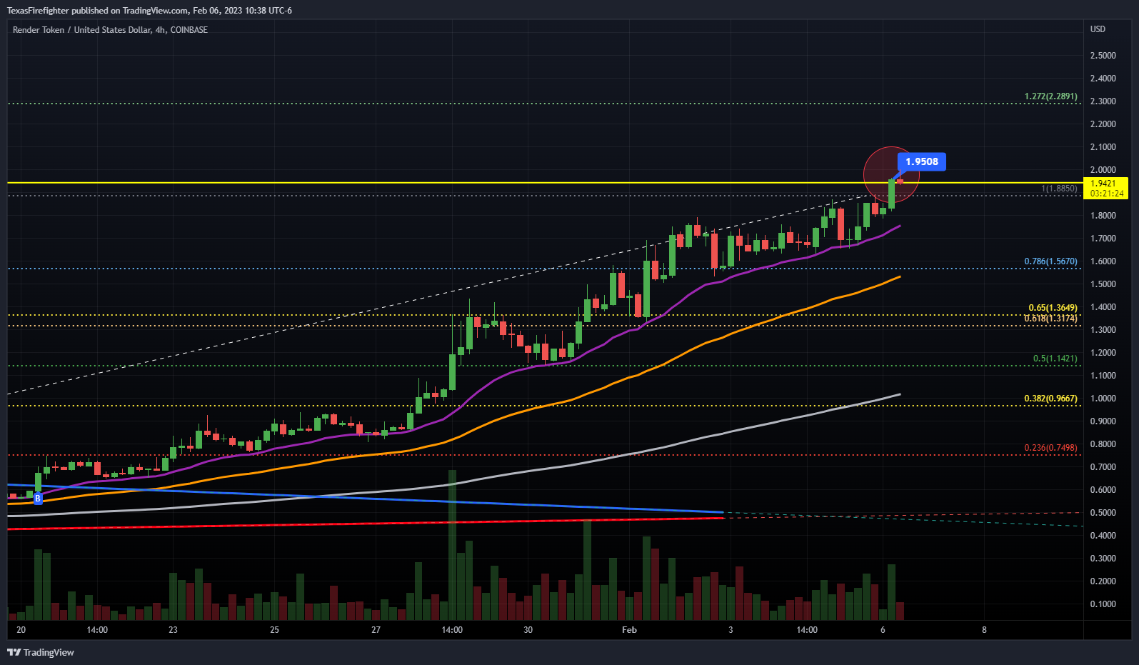Click the 2.2000 price axis label
1139x665 pixels.
tap(1103, 124)
